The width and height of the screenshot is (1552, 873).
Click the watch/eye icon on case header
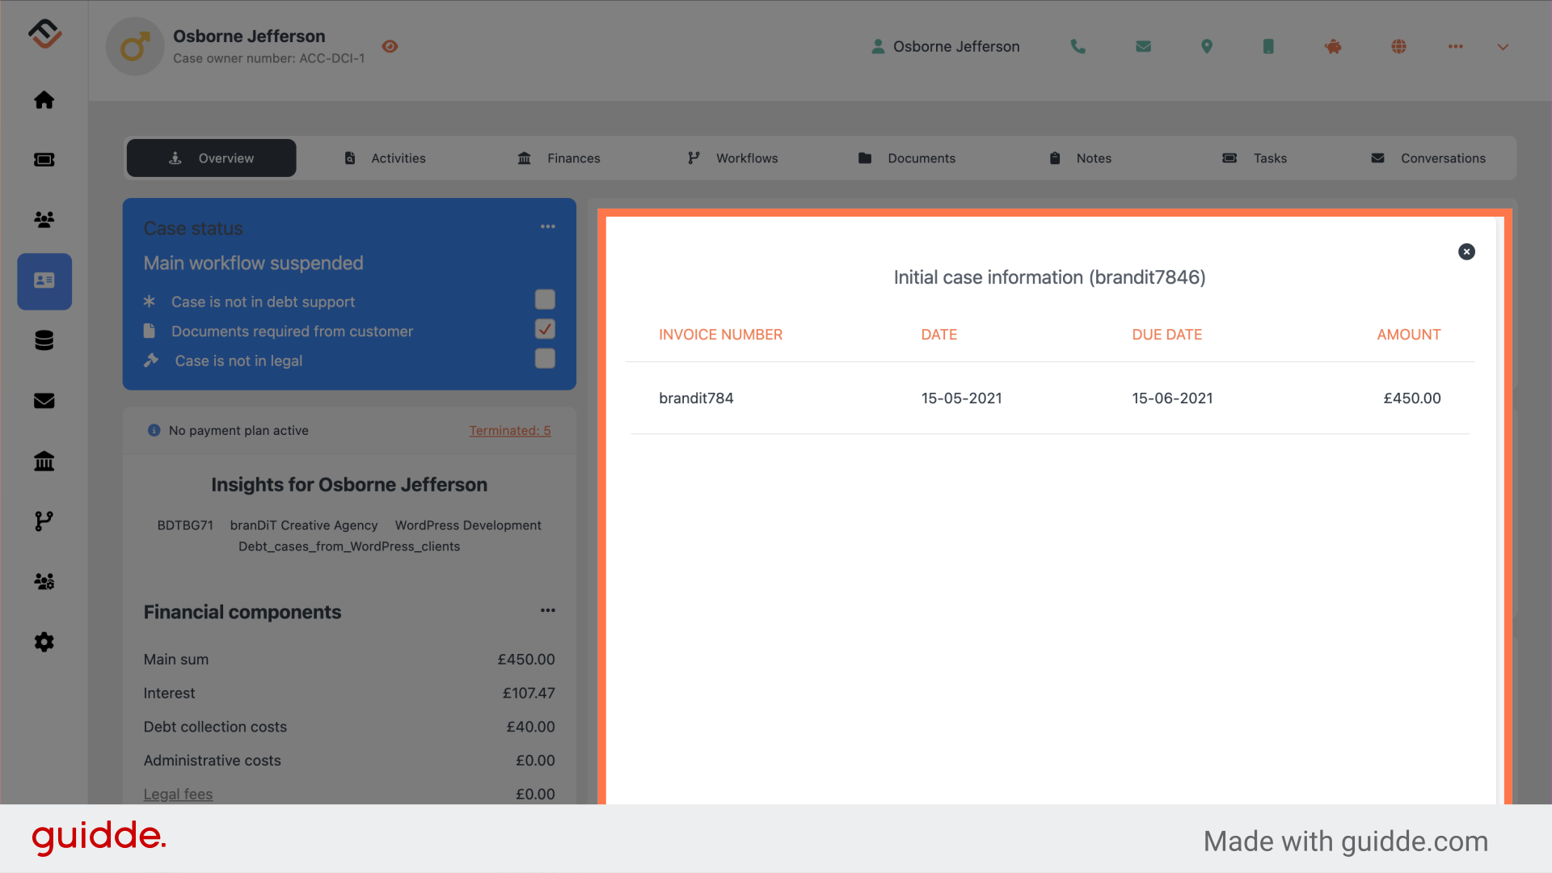pos(391,44)
